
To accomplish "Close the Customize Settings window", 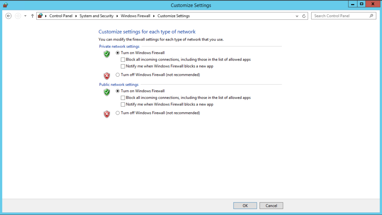I will pyautogui.click(x=373, y=4).
